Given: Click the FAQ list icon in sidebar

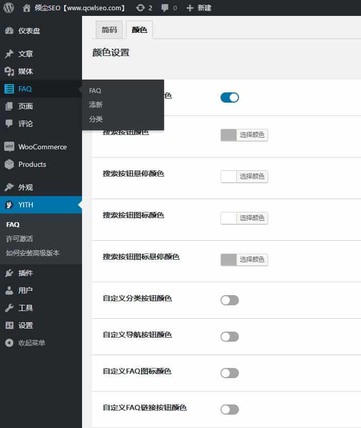Looking at the screenshot, I should click(x=9, y=89).
